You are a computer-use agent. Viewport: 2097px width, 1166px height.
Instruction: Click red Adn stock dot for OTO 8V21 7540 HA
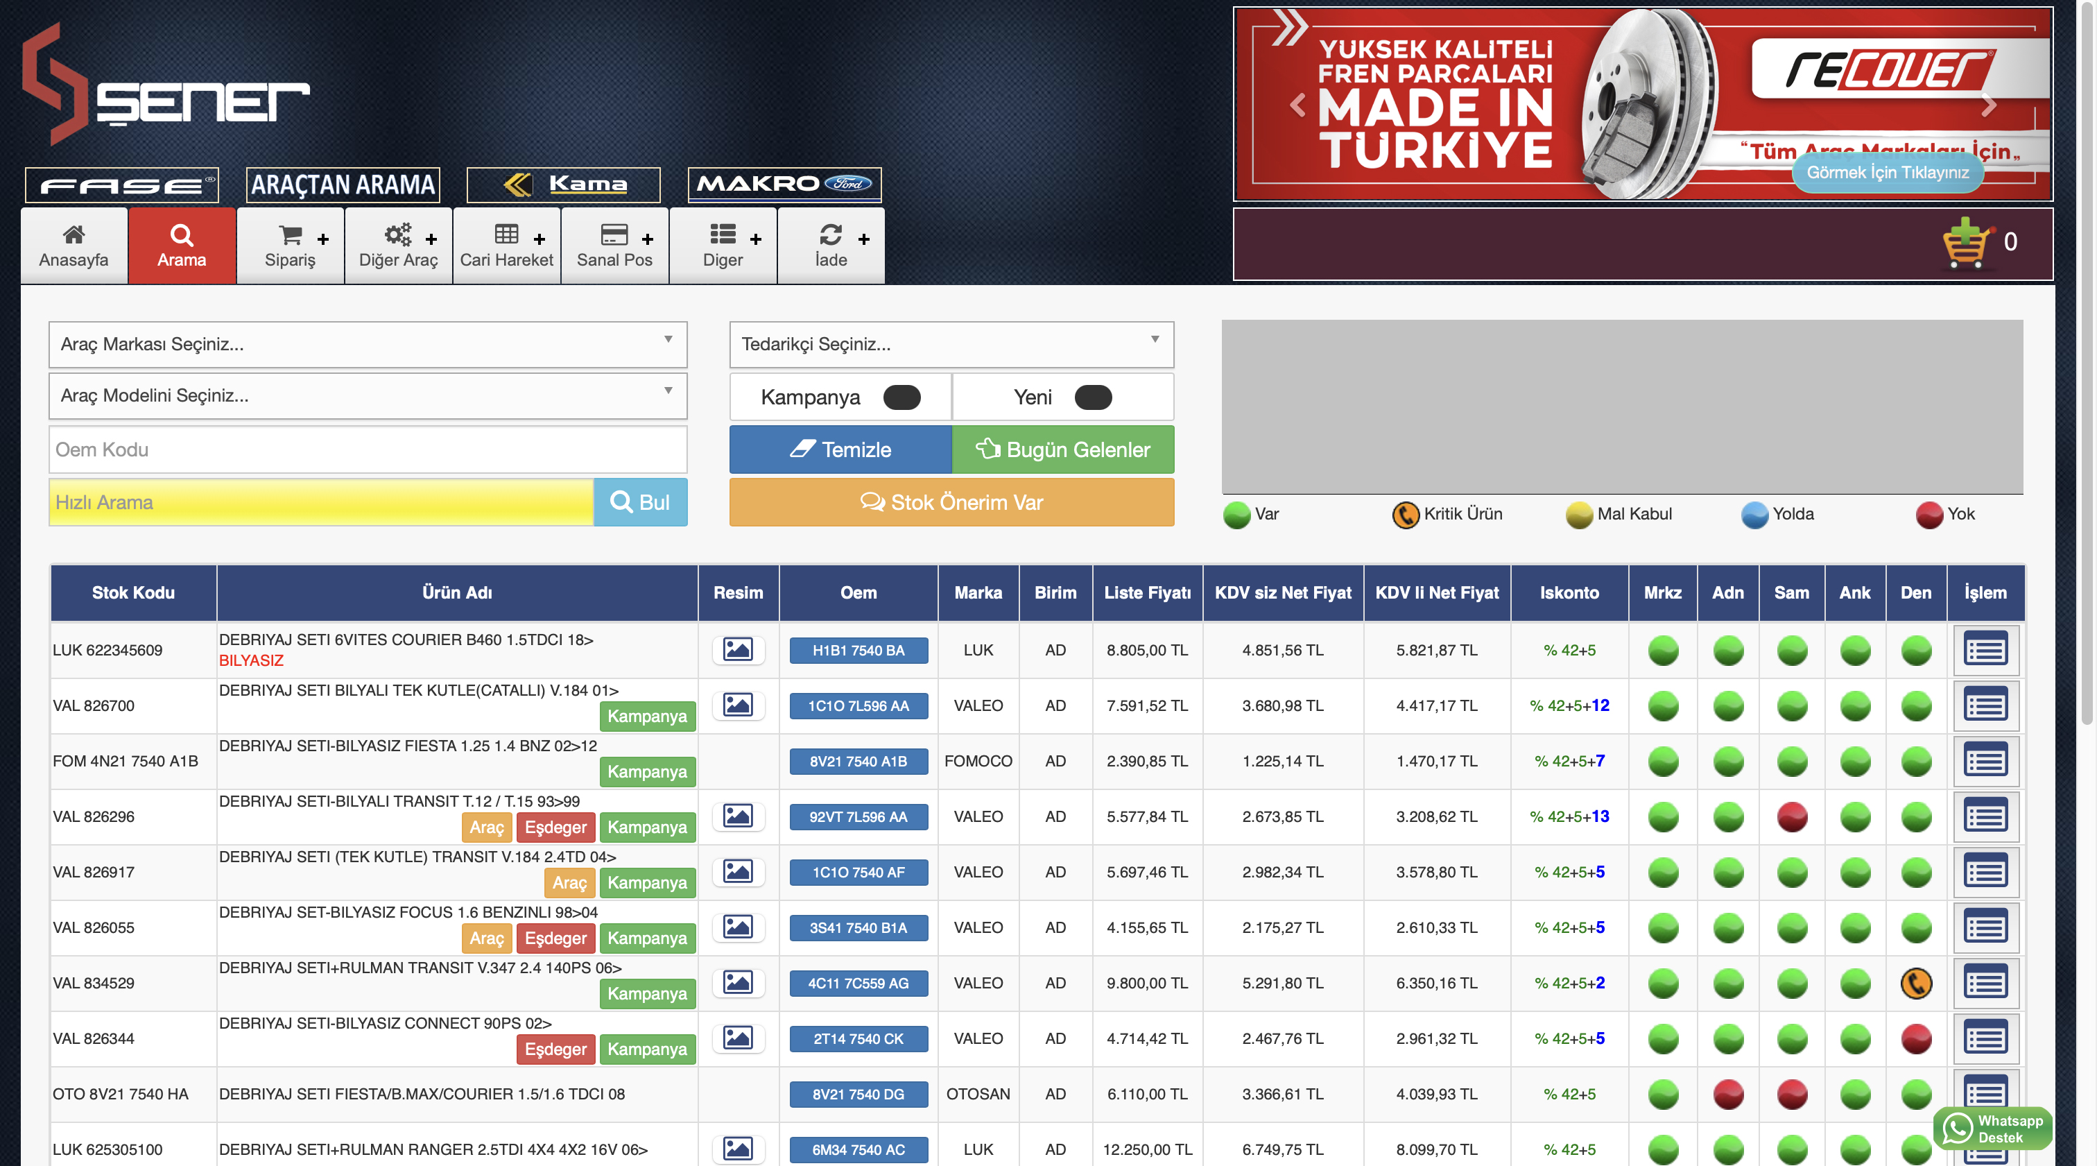(x=1727, y=1094)
